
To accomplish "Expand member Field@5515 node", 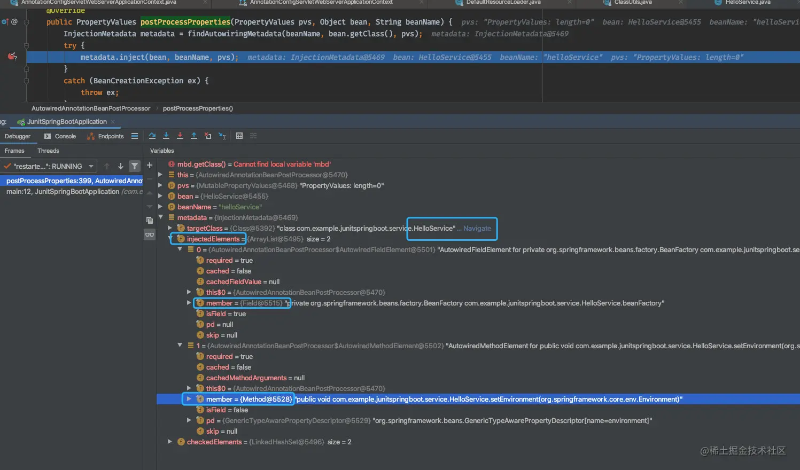I will click(189, 303).
